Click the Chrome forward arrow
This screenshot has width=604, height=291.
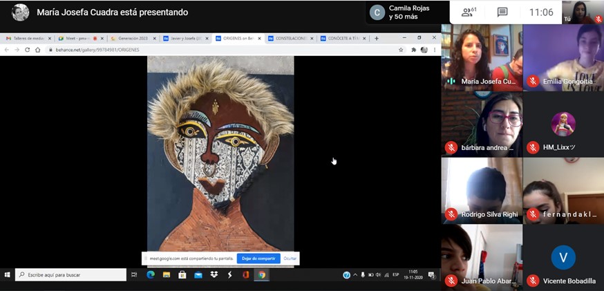tap(17, 50)
